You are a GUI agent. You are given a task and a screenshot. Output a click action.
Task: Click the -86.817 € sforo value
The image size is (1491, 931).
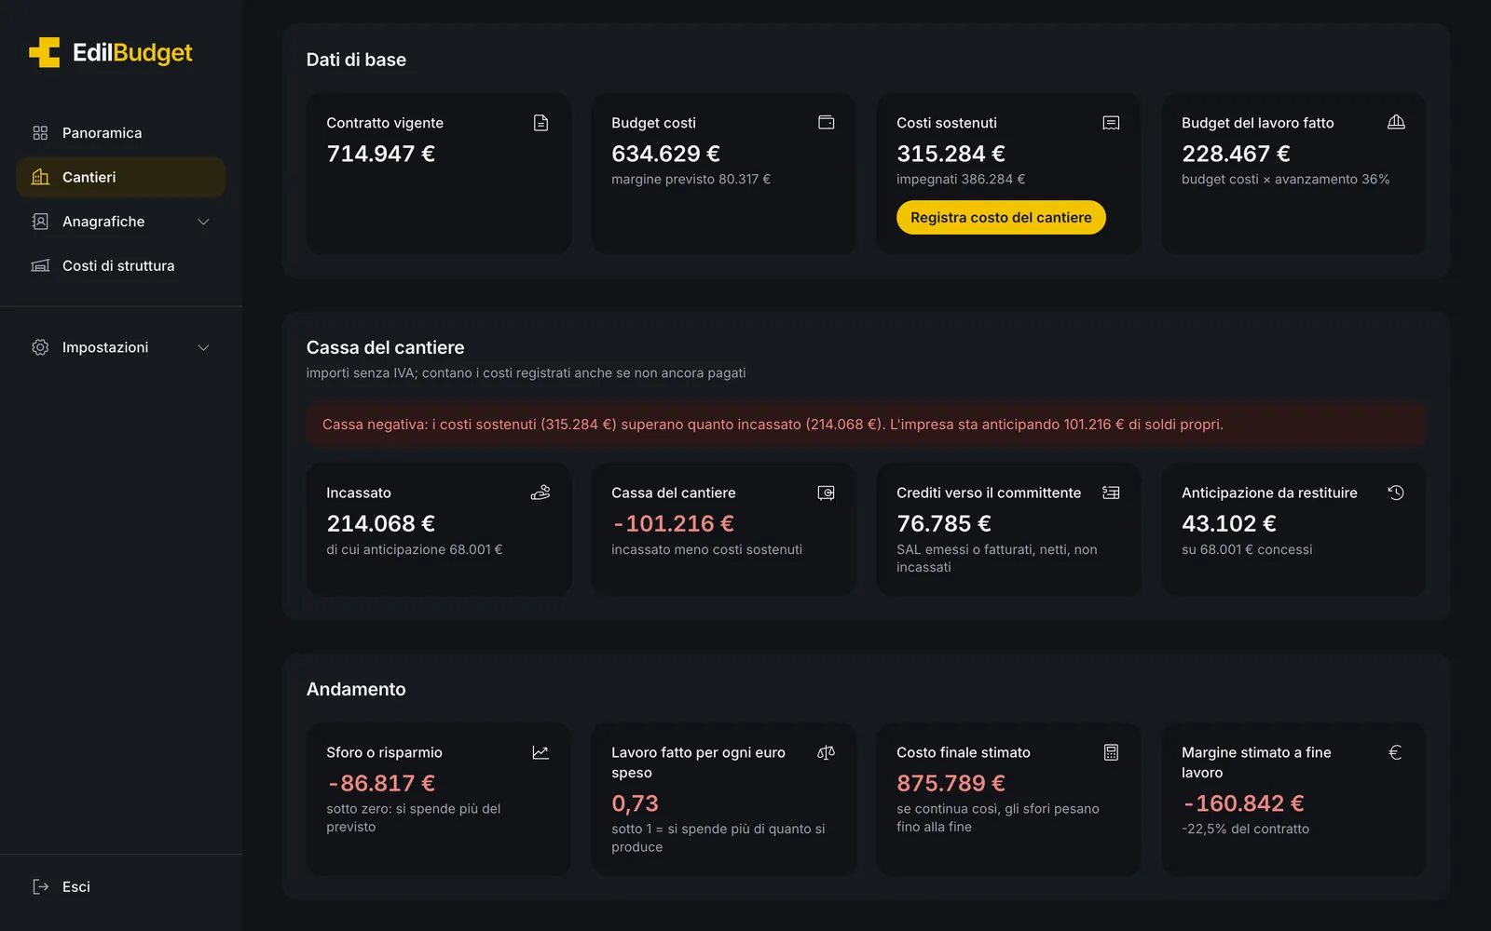pyautogui.click(x=381, y=783)
